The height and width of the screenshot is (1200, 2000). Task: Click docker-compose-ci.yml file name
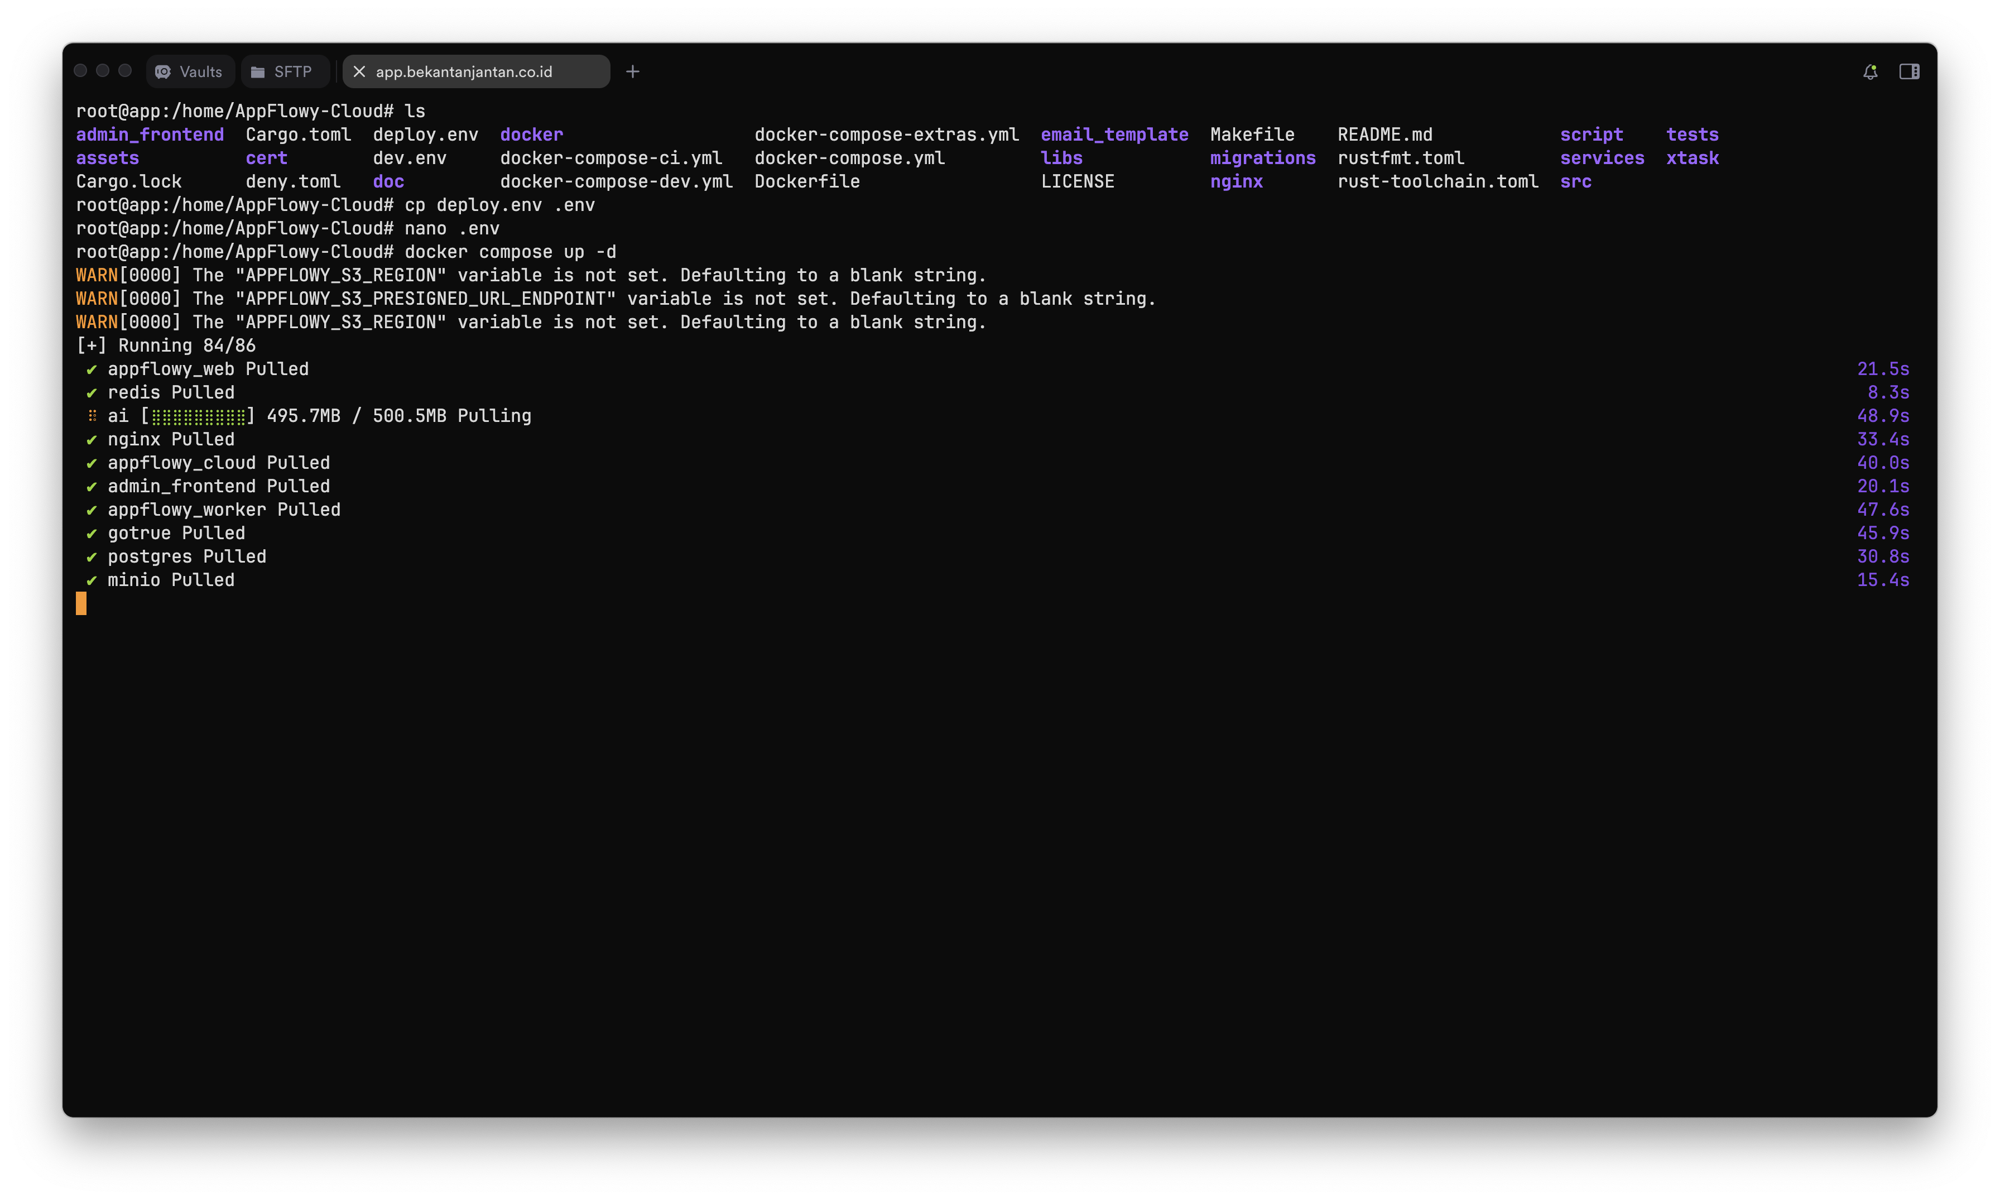pos(611,158)
